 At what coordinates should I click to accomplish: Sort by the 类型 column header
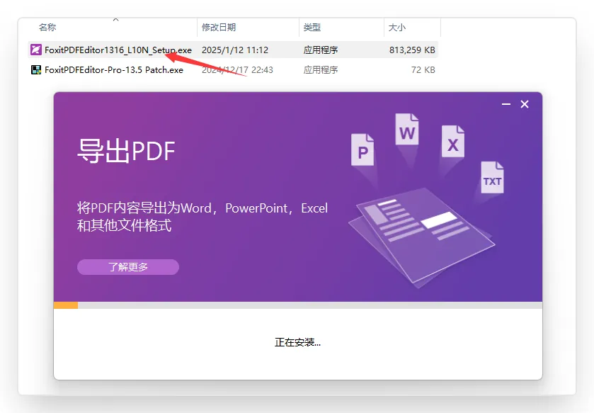312,28
